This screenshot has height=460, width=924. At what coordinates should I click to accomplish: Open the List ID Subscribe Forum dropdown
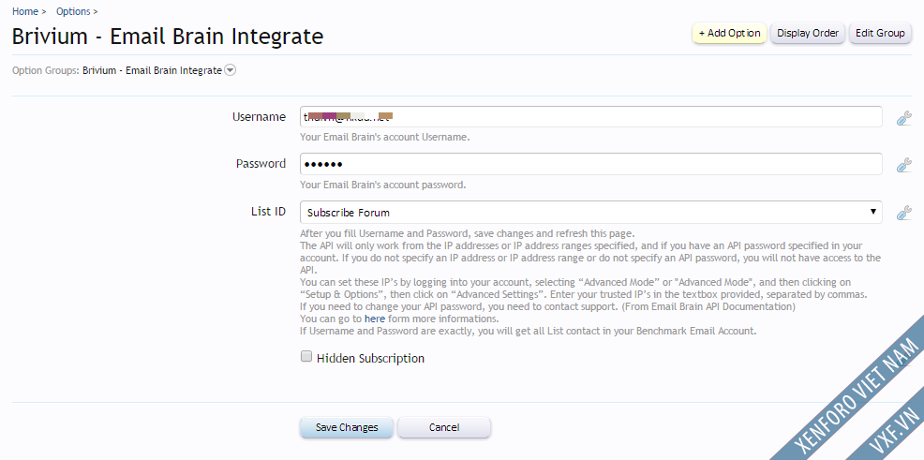tap(591, 212)
